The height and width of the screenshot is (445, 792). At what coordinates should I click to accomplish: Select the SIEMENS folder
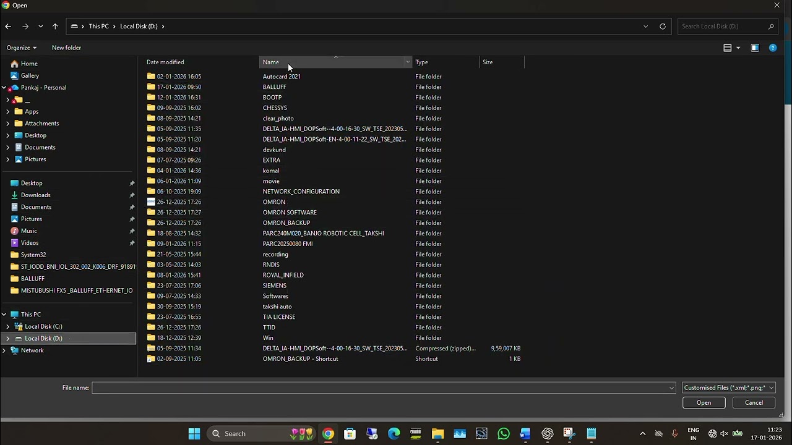[274, 286]
